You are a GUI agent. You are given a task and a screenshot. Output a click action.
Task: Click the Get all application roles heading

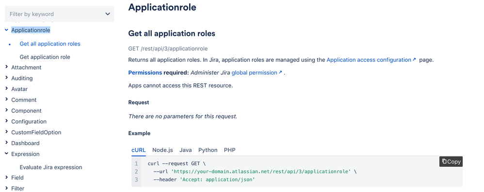click(x=172, y=33)
